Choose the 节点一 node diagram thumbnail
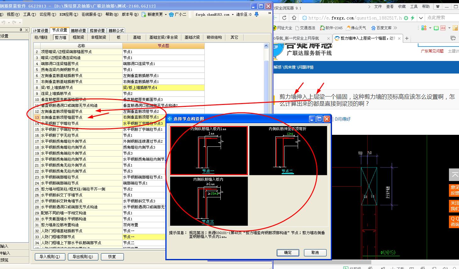Screen dimensions: 459x269 pyautogui.click(x=209, y=151)
